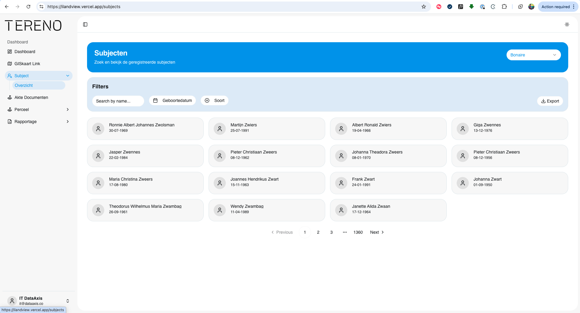580x313 pixels.
Task: Open Albert Ronald Zwiers subject card
Action: coord(388,129)
